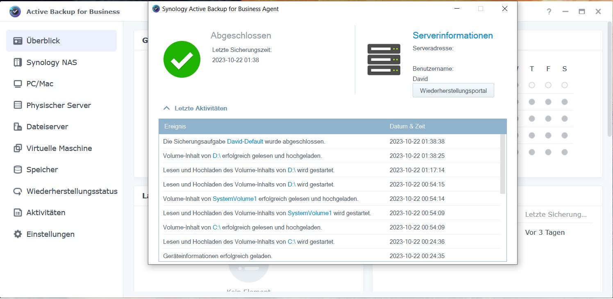Click SystemVolume1 link in the 00:54:09 start row

tap(310, 213)
